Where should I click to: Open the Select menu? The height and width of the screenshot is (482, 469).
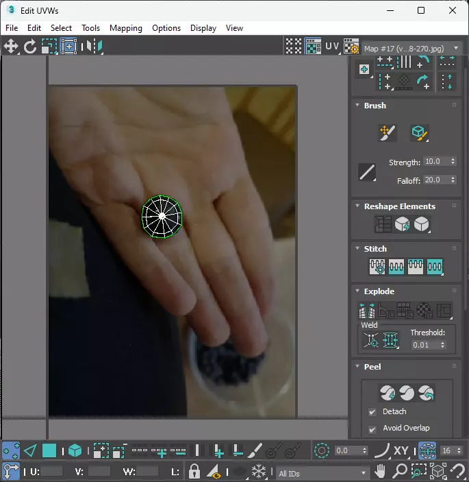pyautogui.click(x=61, y=28)
